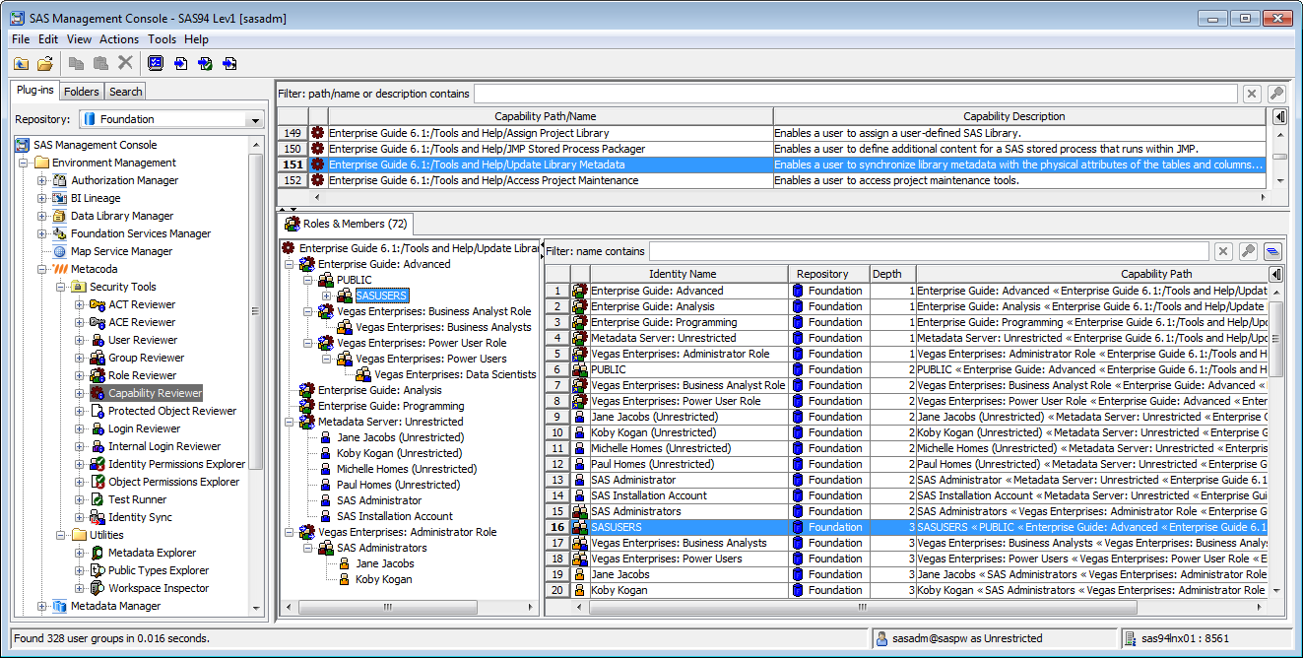Select Koby Kogan (Unrestricted) in roles tree
Screen dimensions: 1303x658
coord(400,453)
